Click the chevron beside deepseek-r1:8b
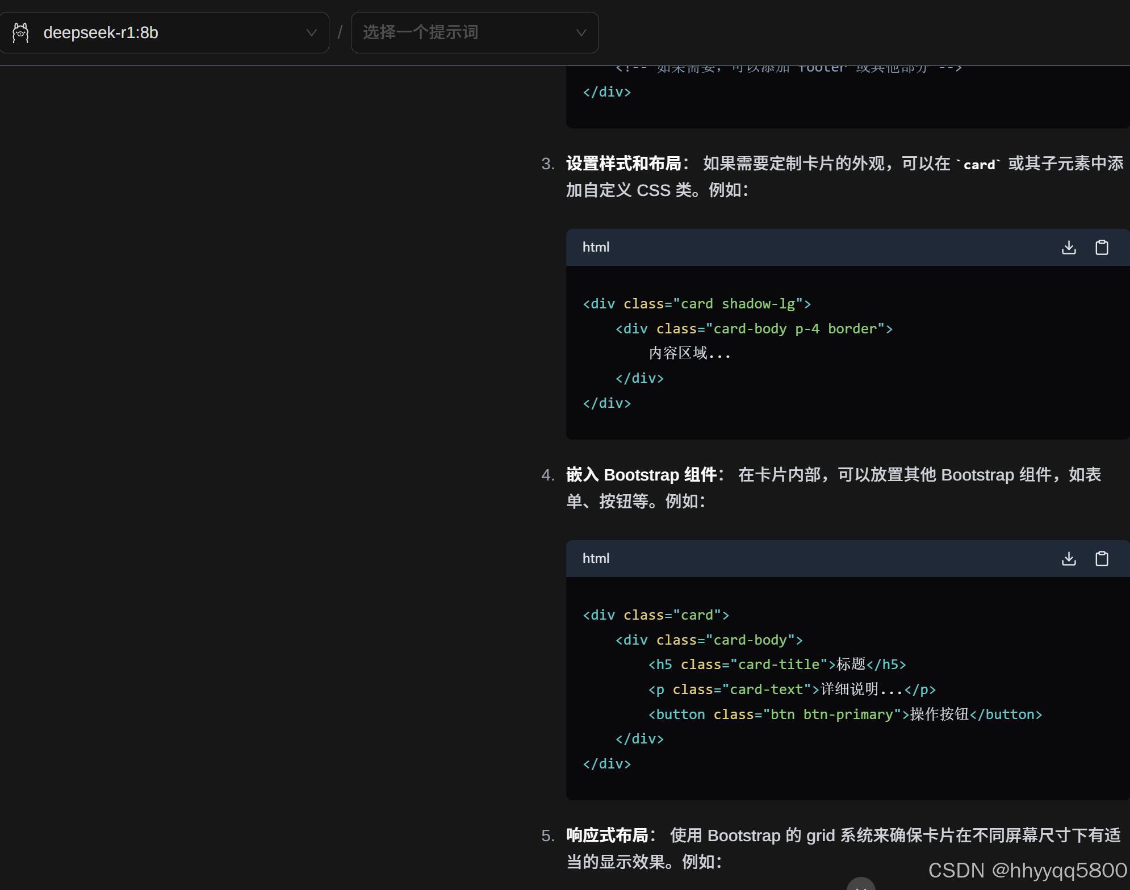Viewport: 1130px width, 890px height. [x=311, y=33]
